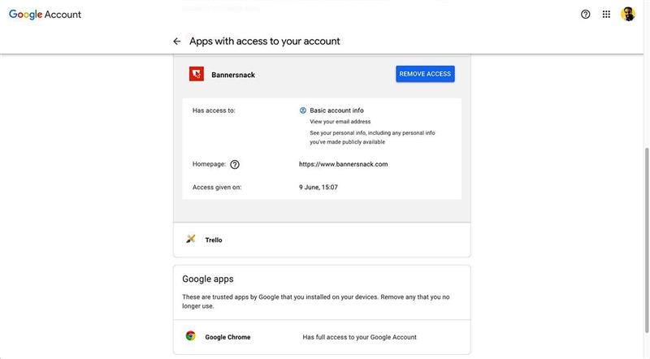Open the profile avatar menu
The height and width of the screenshot is (359, 650).
(628, 14)
